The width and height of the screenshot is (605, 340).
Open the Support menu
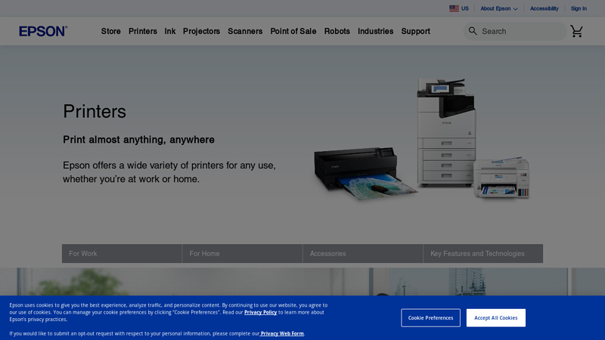click(415, 31)
